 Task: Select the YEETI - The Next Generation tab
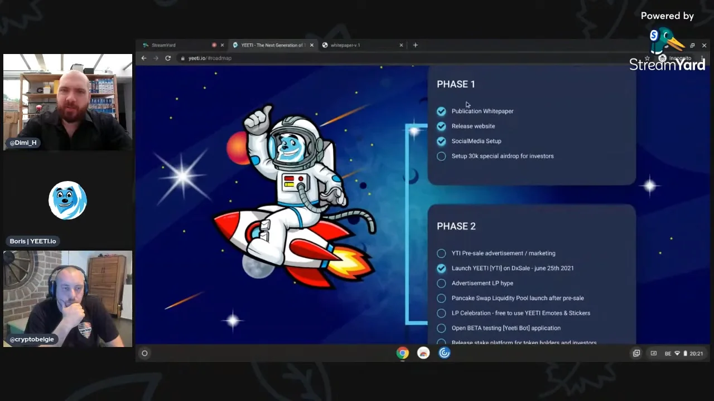coord(272,45)
